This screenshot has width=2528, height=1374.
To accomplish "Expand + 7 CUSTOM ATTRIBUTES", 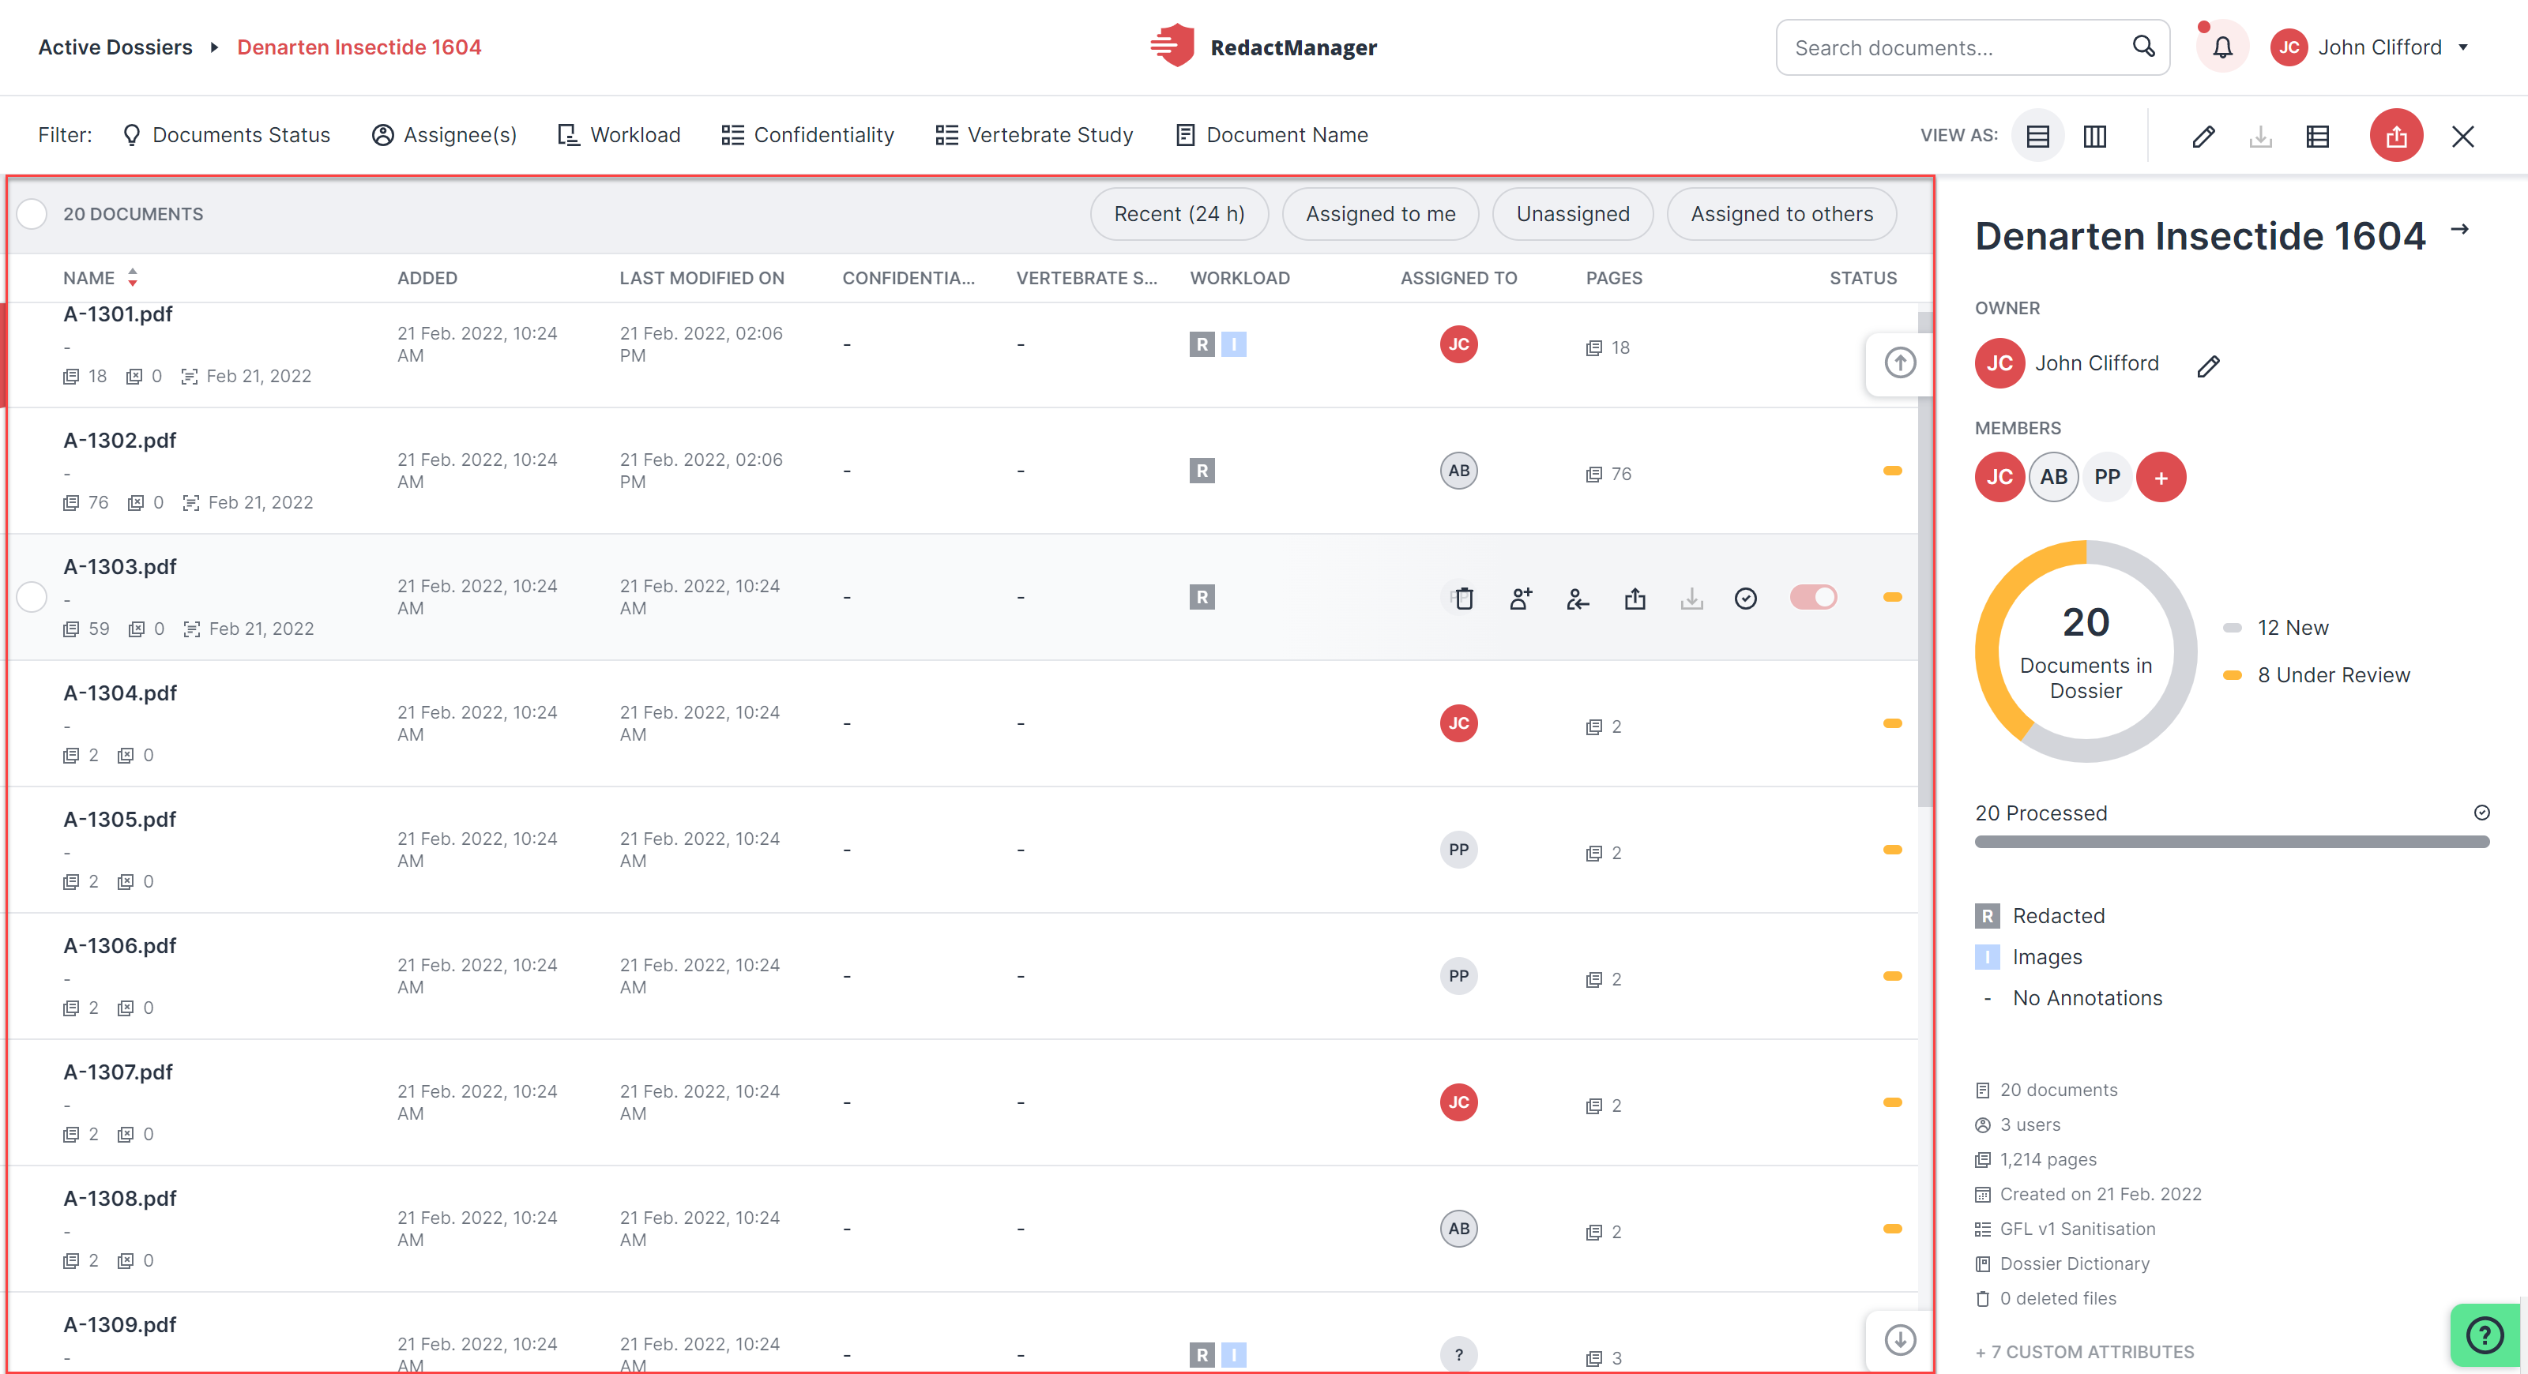I will 2083,1351.
